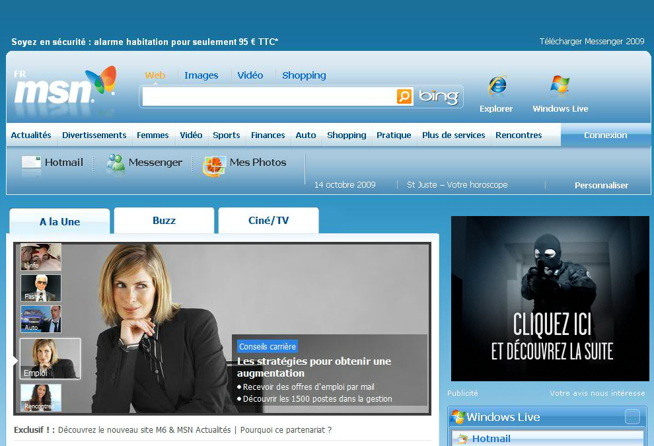Open Hotmail envelope icon in toolbar
Viewport: 654px width, 446px height.
pyautogui.click(x=31, y=163)
